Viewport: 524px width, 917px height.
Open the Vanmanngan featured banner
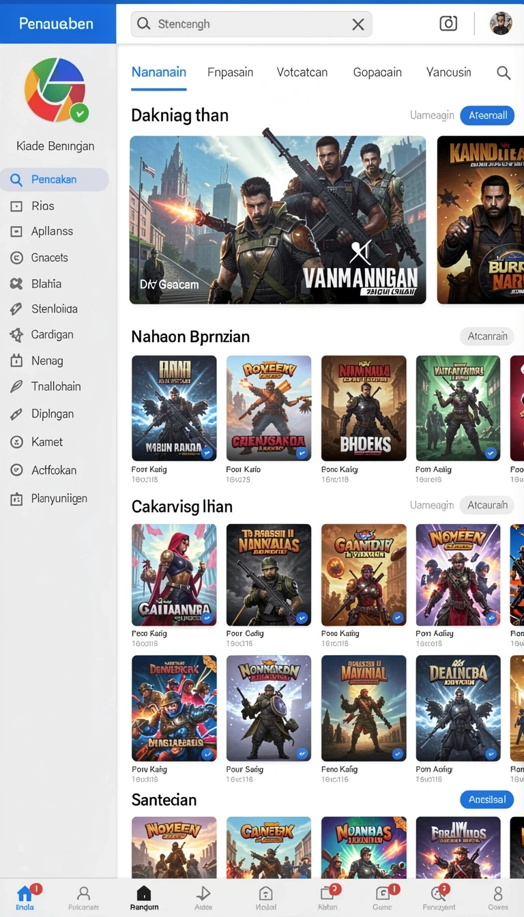pos(278,220)
